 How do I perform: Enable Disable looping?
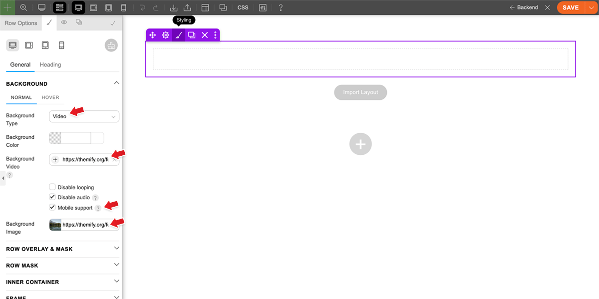click(52, 187)
